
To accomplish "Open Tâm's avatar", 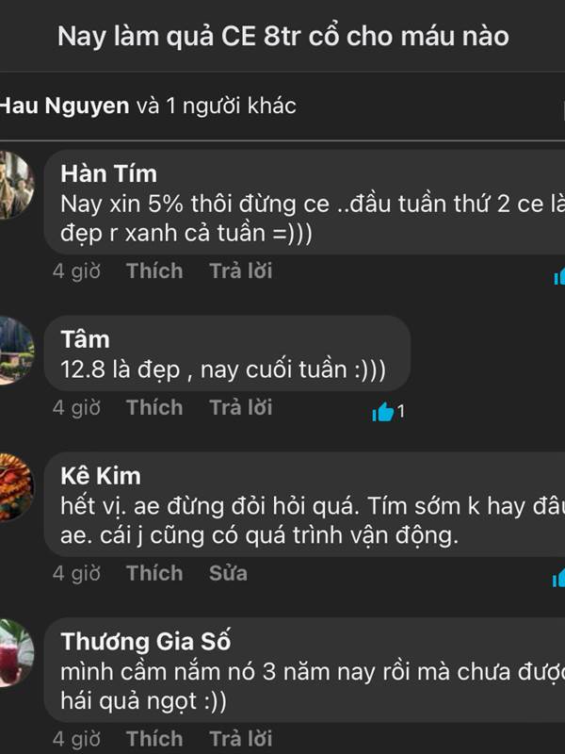I will 16,351.
